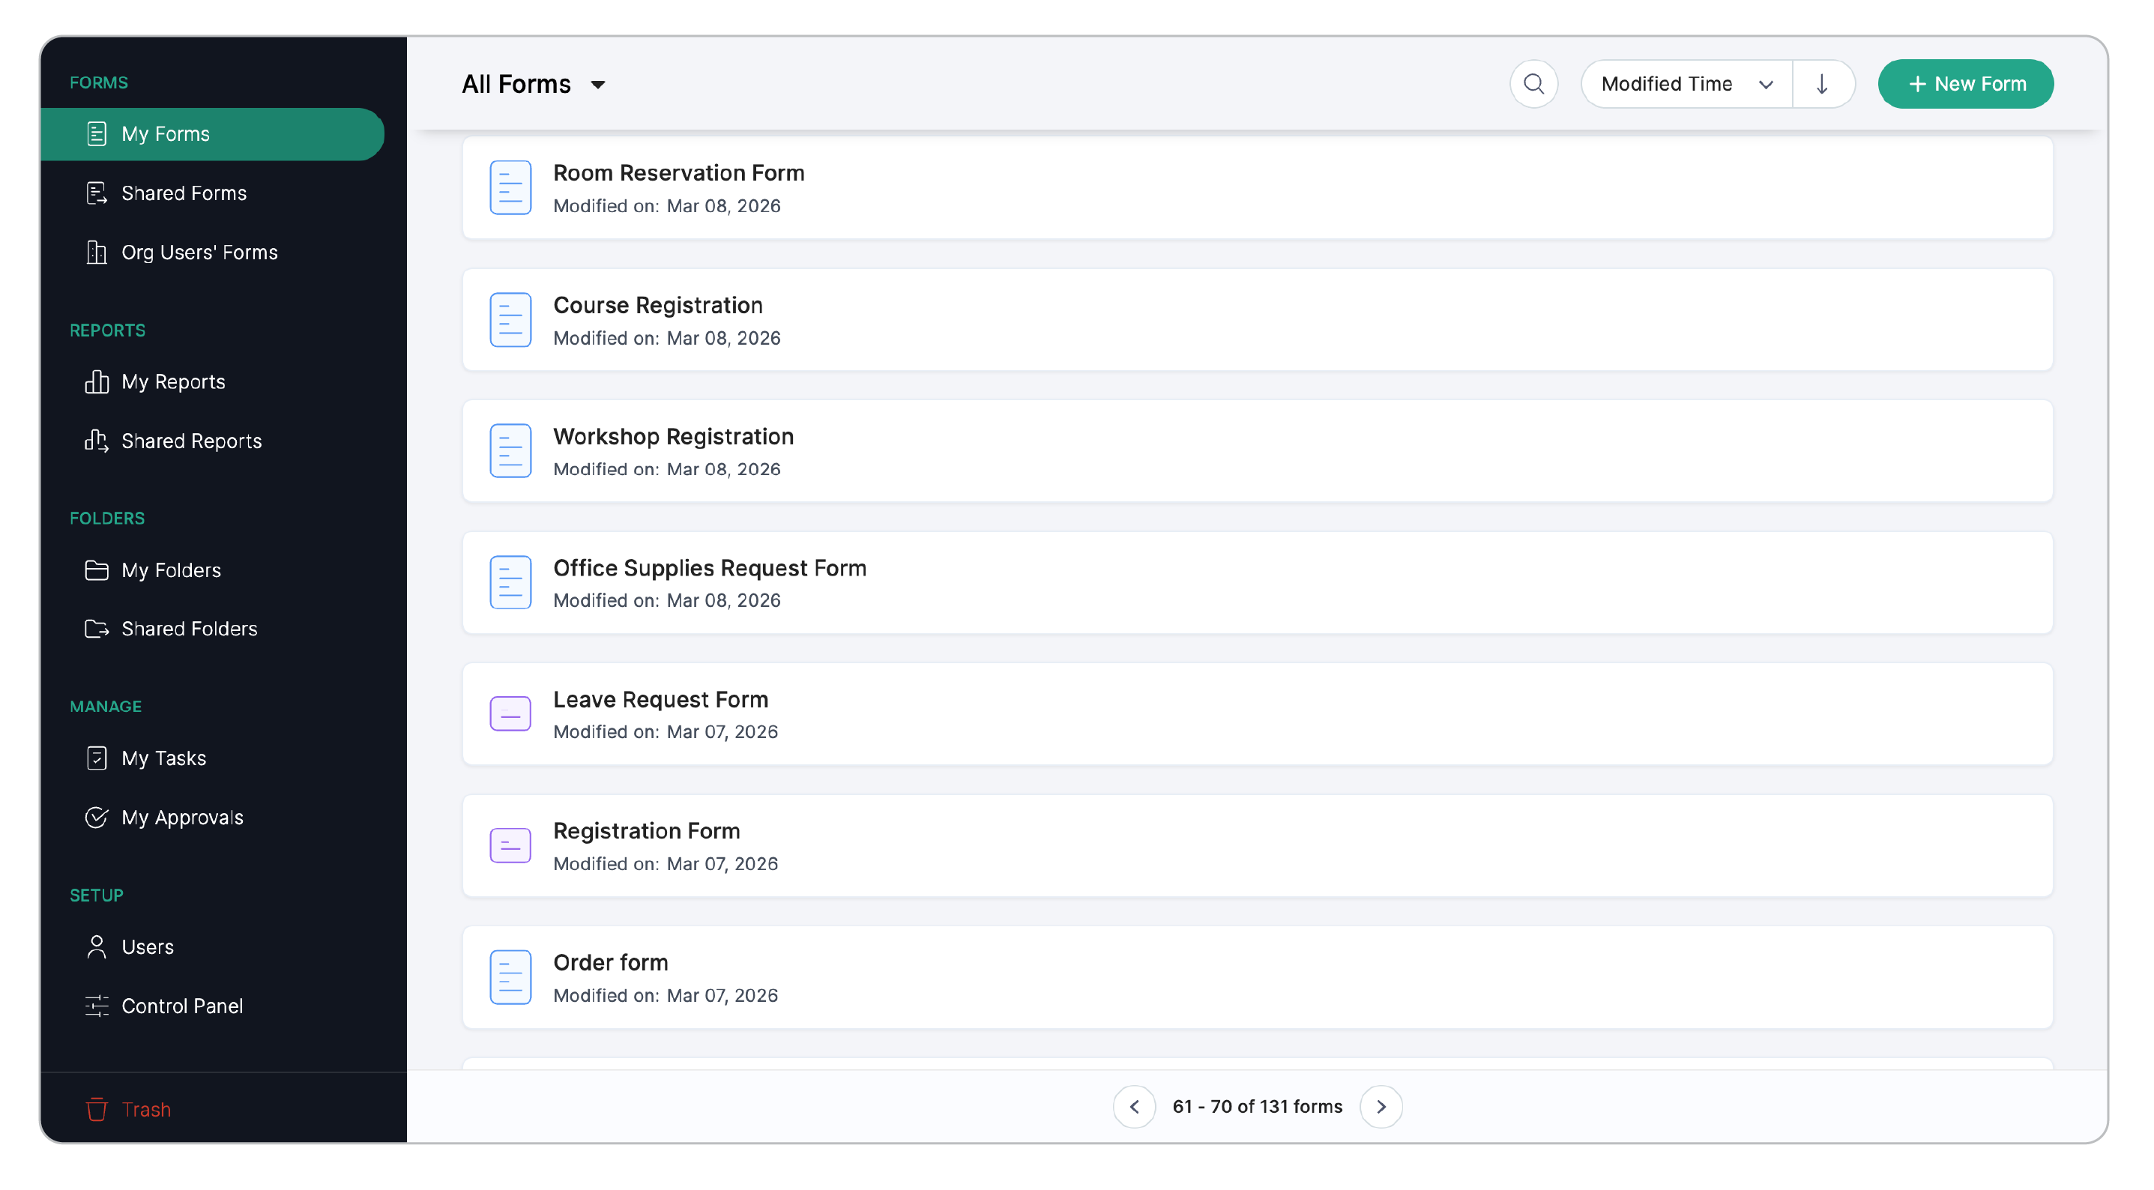This screenshot has width=2154, height=1190.
Task: Open the Modified Time sort dropdown
Action: click(1686, 84)
